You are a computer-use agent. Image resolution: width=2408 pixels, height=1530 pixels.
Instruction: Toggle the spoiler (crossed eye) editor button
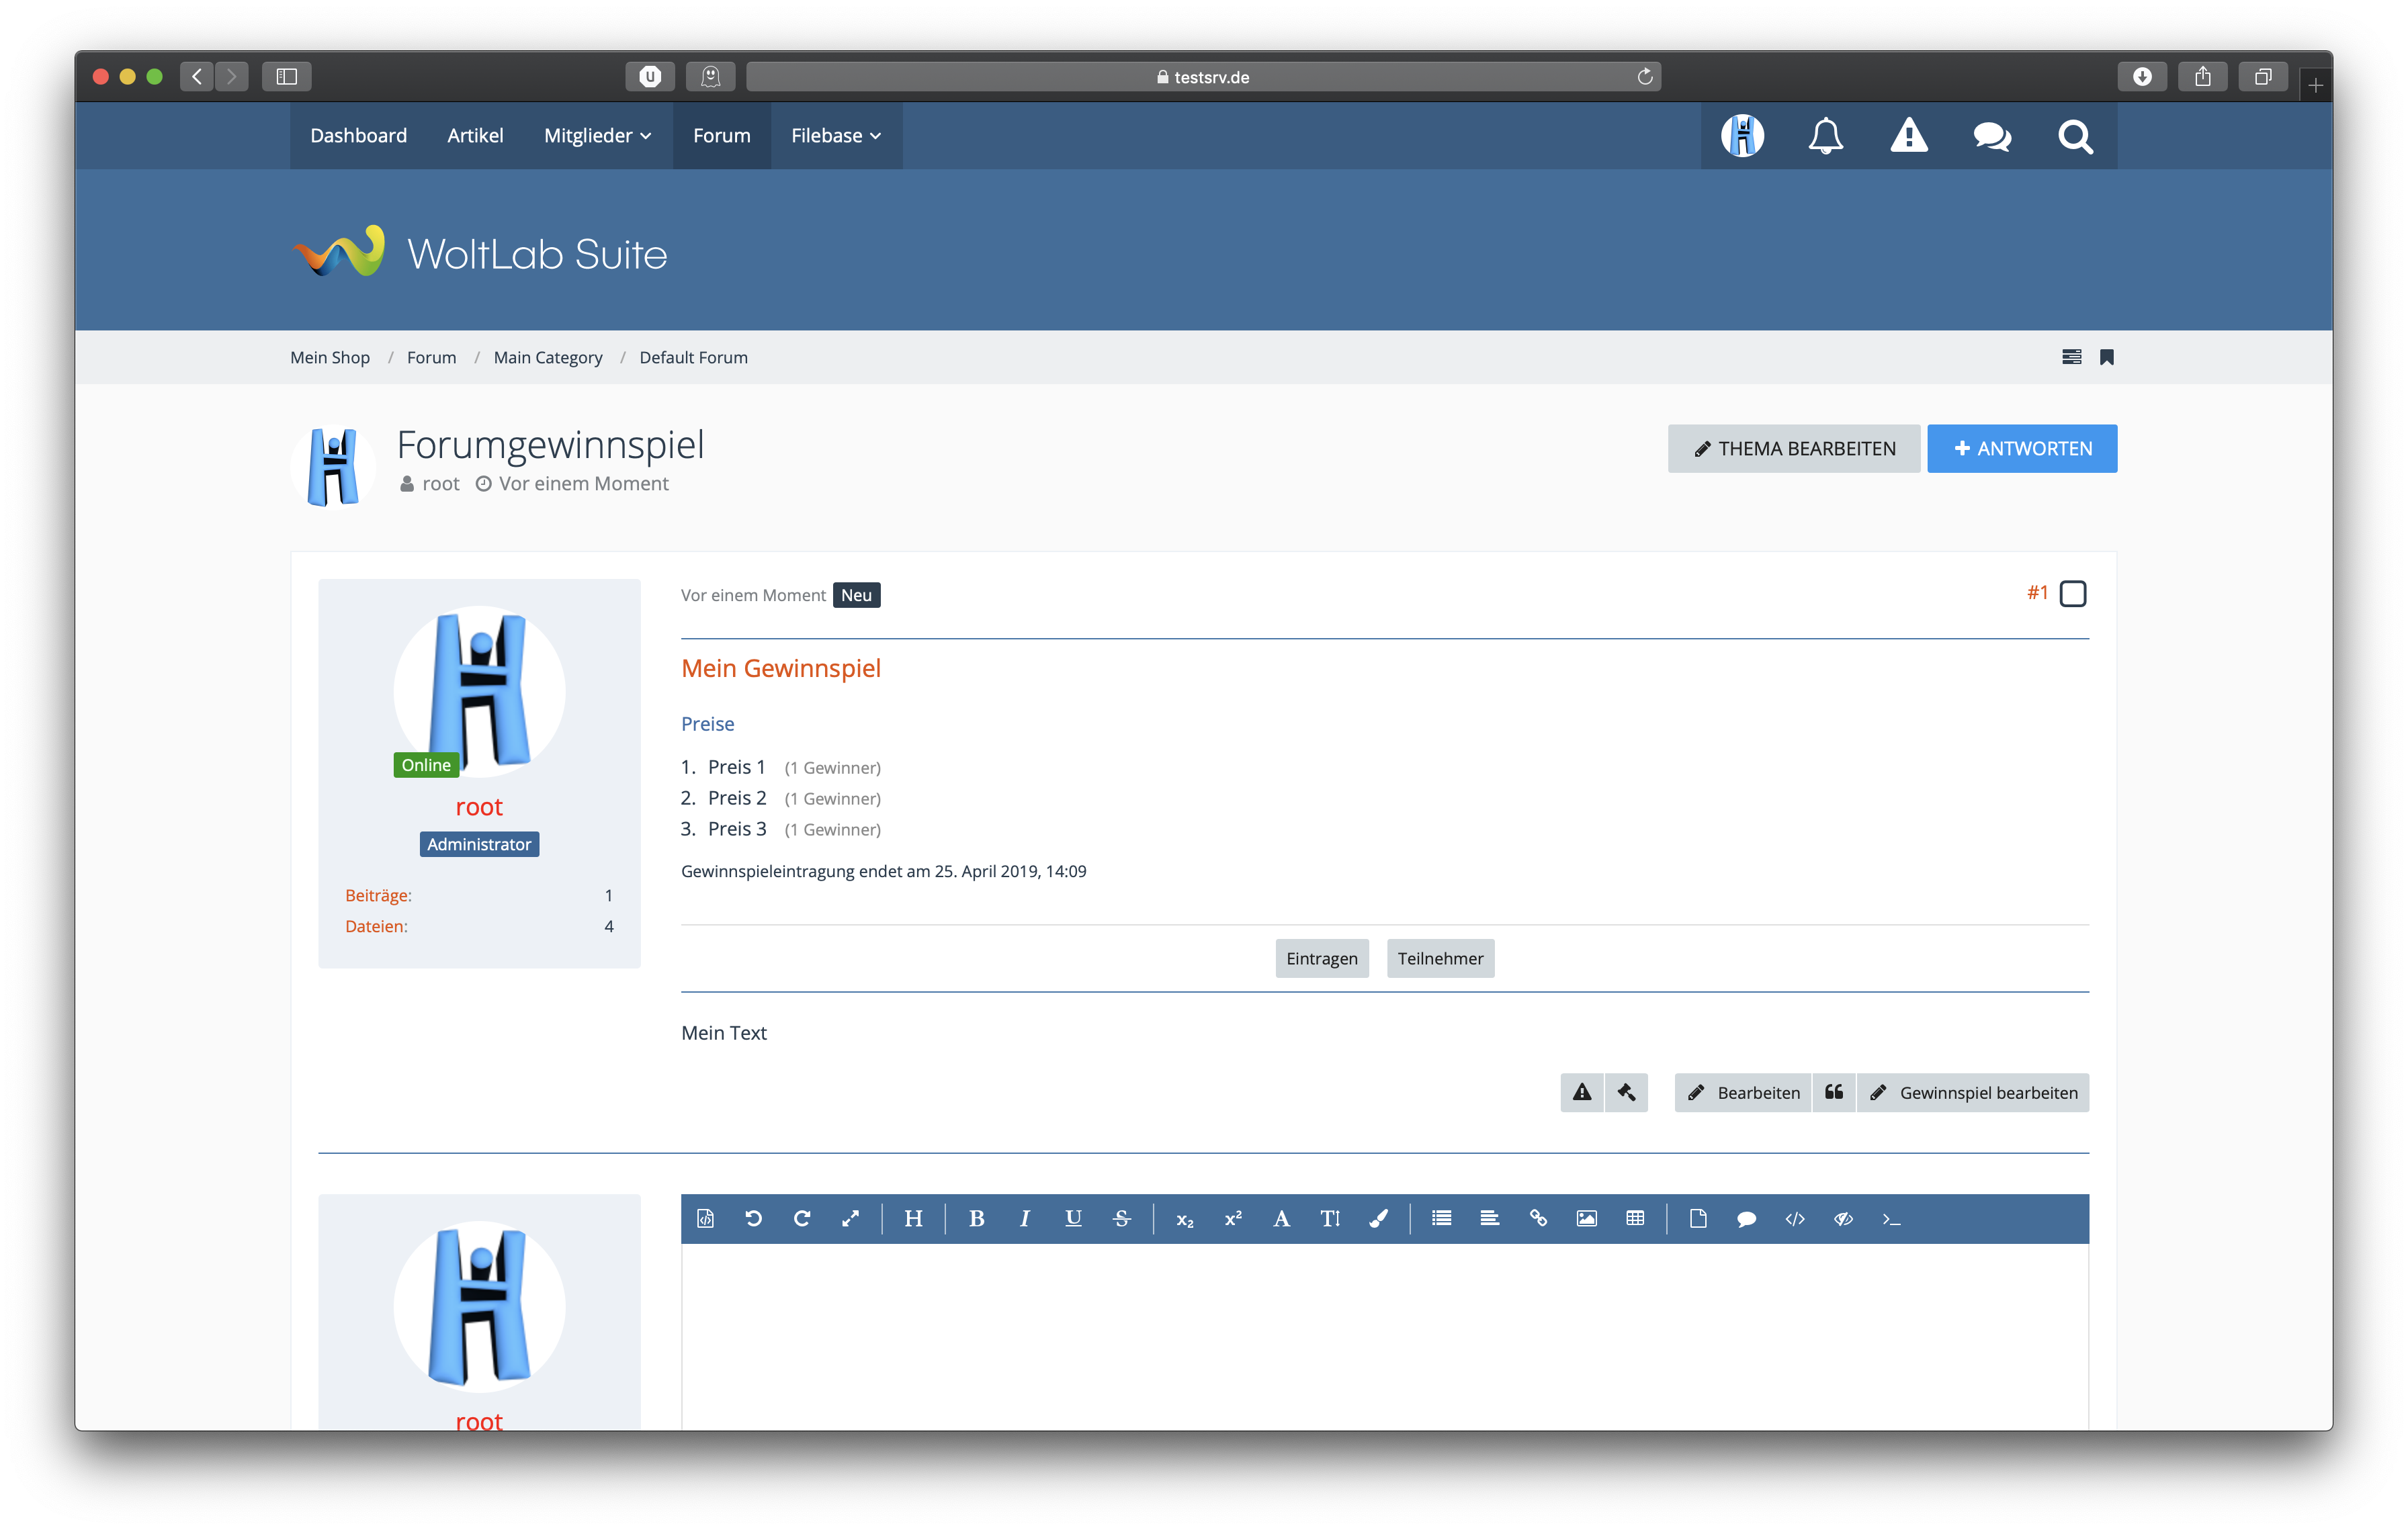click(x=1843, y=1218)
